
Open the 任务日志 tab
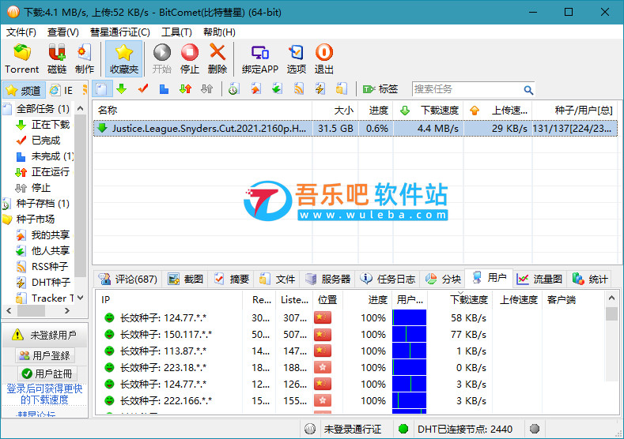tap(388, 280)
